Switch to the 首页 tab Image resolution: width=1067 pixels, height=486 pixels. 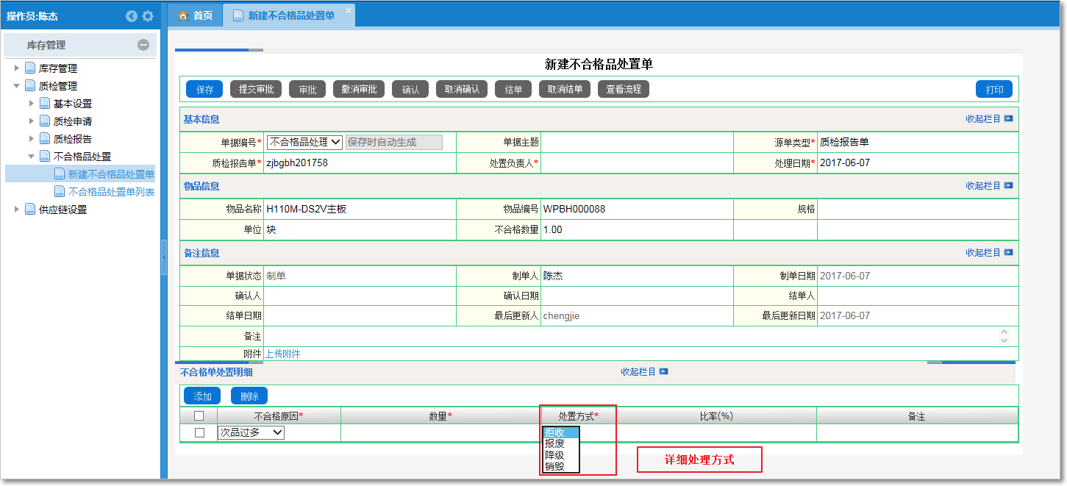coord(196,15)
